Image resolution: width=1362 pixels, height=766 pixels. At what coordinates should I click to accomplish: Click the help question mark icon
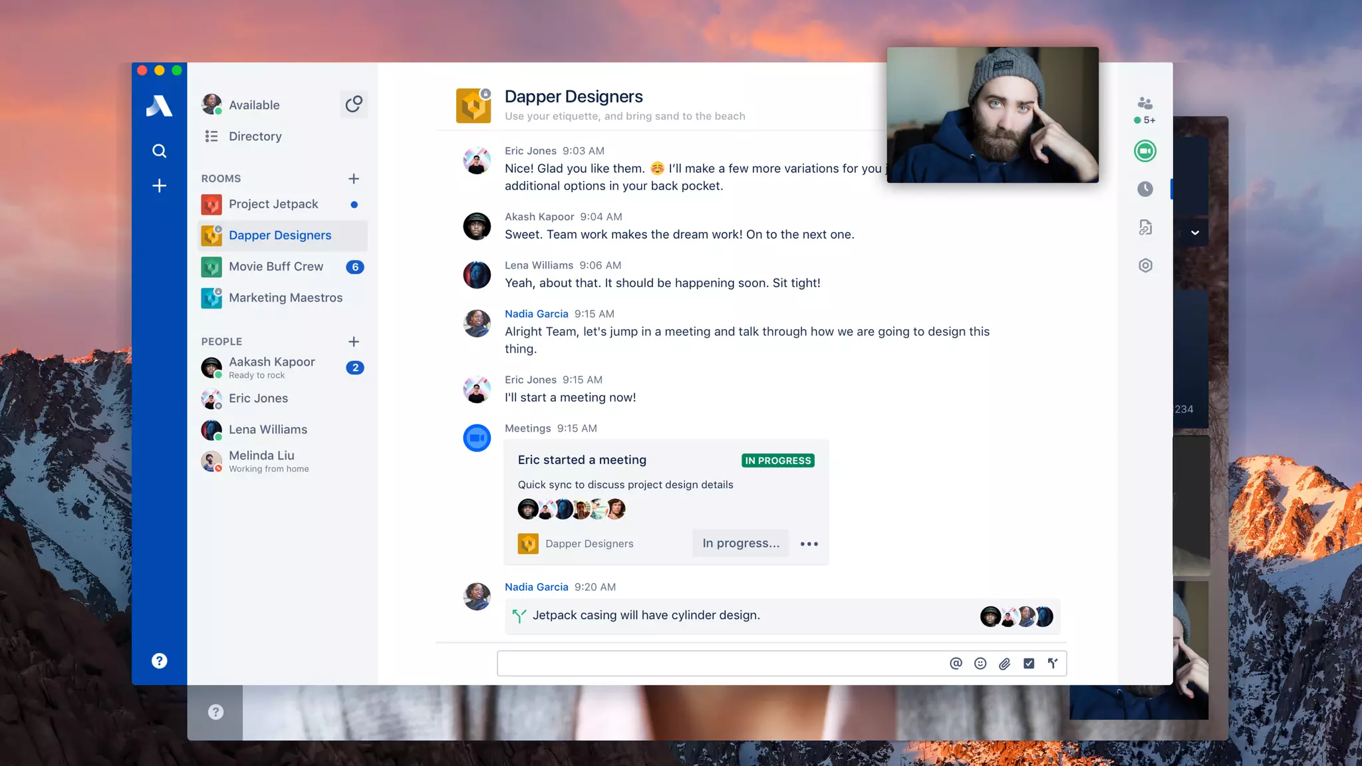pyautogui.click(x=159, y=660)
